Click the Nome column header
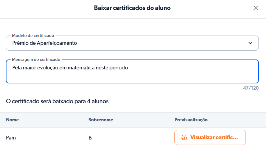The height and width of the screenshot is (147, 266). click(12, 120)
